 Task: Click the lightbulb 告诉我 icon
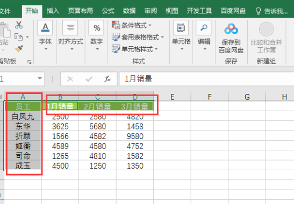tap(259, 11)
